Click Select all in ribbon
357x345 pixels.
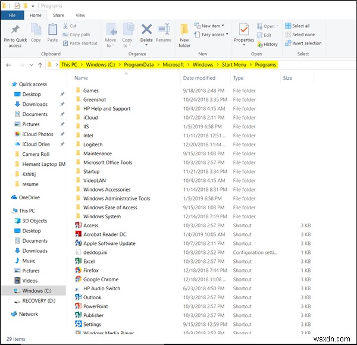297,26
